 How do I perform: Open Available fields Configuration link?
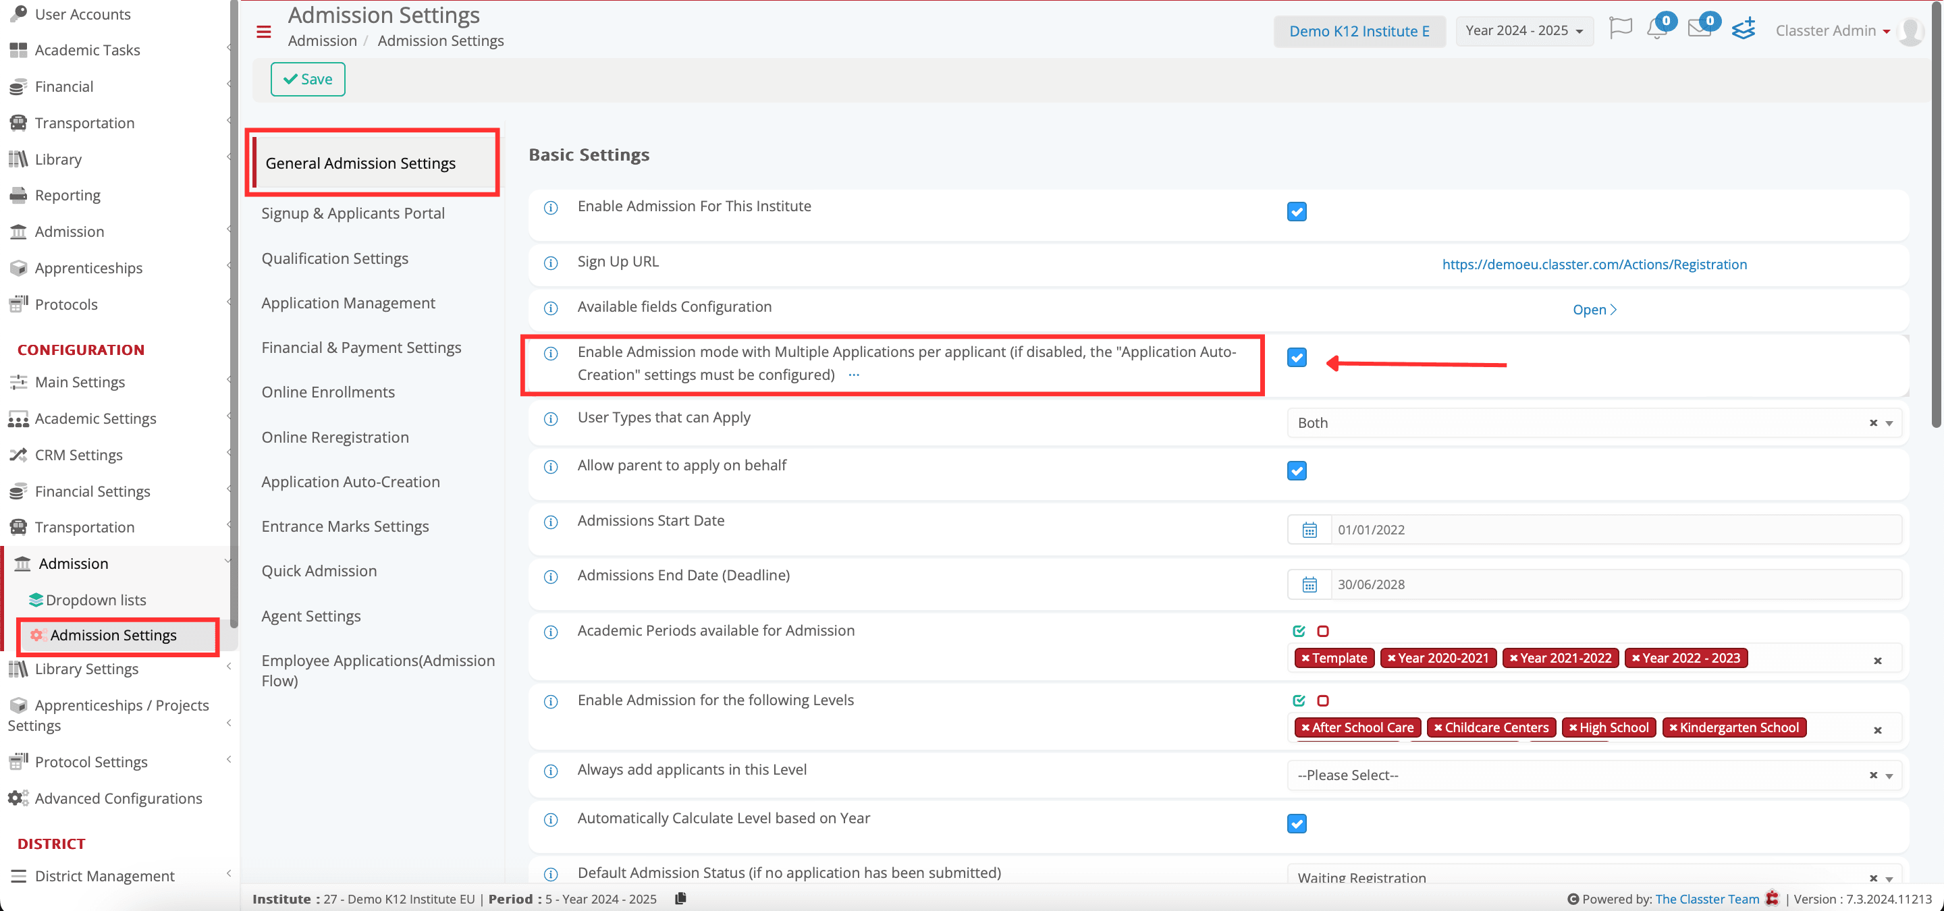pyautogui.click(x=1594, y=309)
